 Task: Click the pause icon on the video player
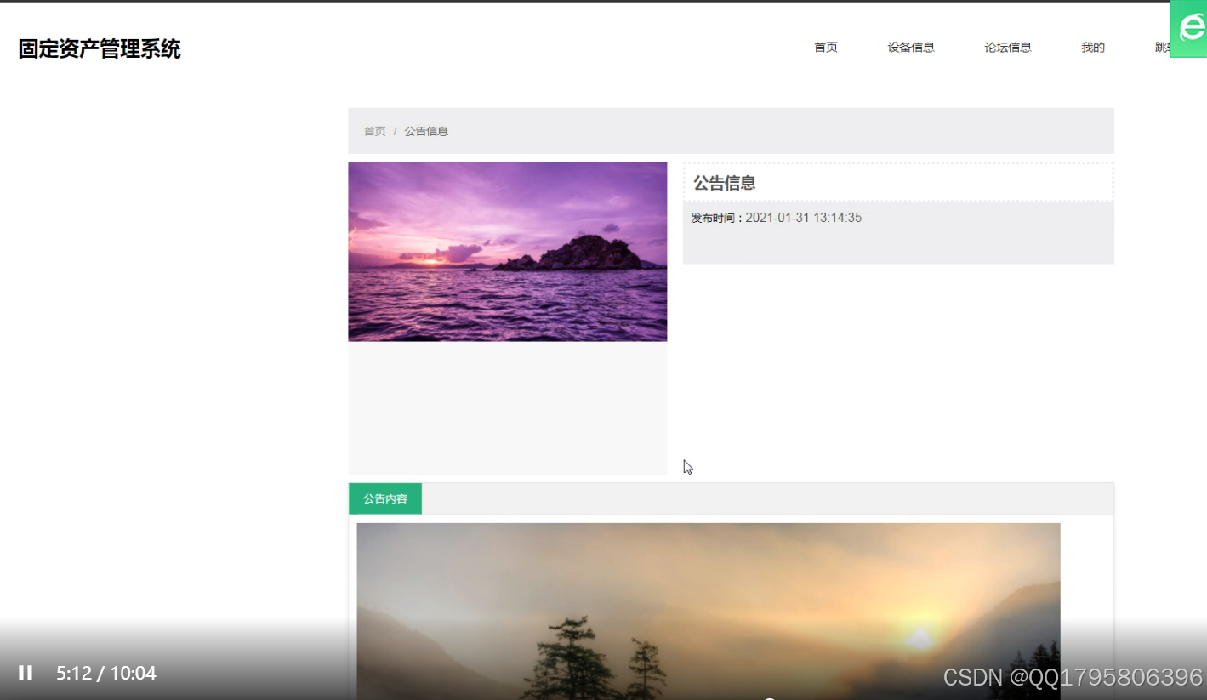click(25, 673)
